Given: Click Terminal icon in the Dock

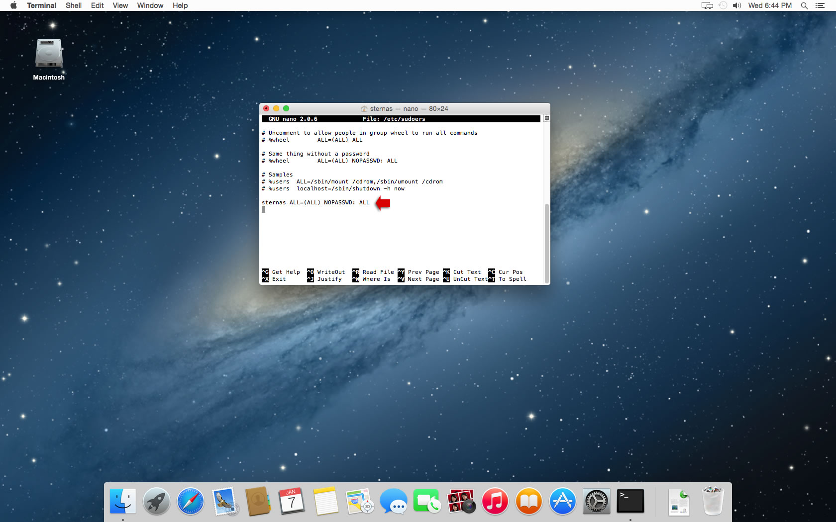Looking at the screenshot, I should coord(630,501).
